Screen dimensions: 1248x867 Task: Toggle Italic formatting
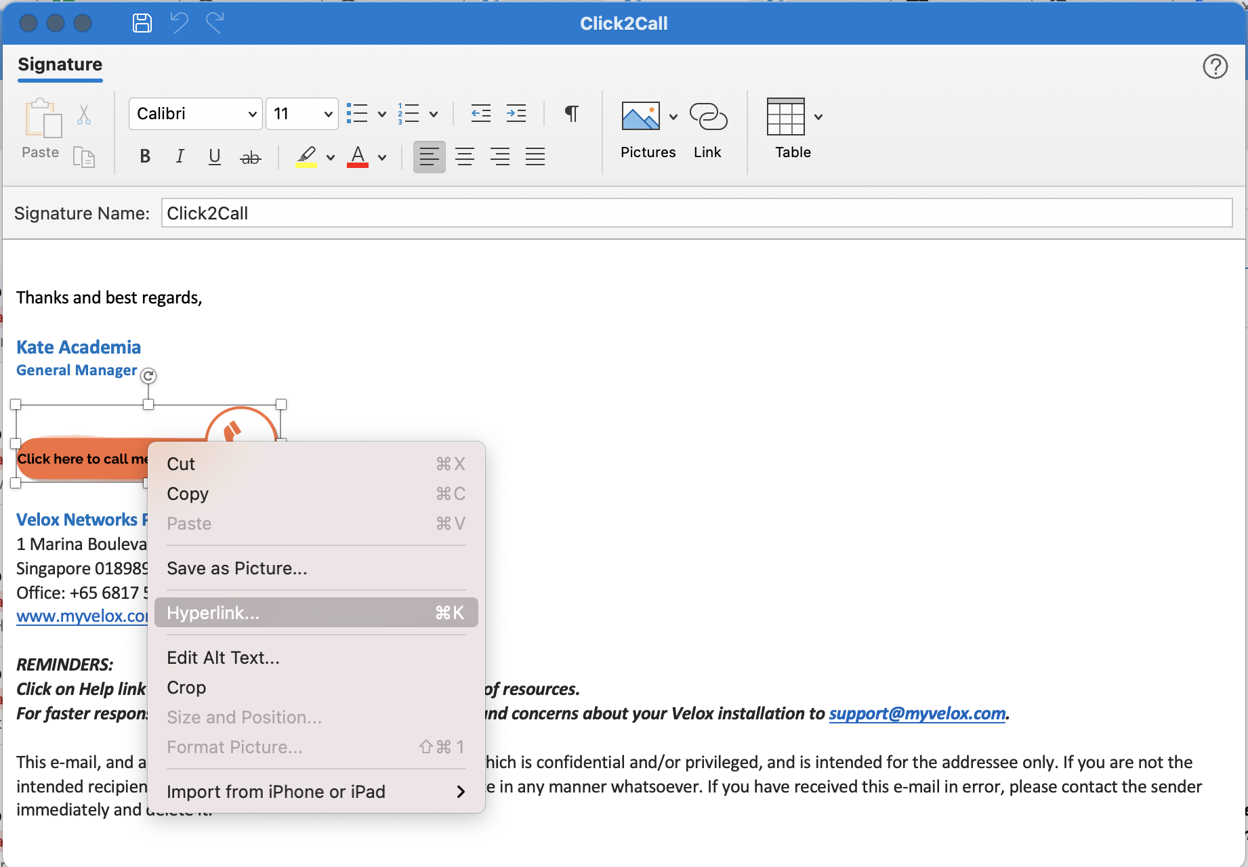(180, 157)
